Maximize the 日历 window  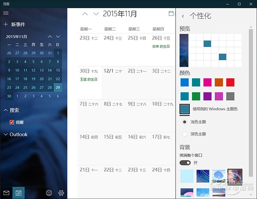239,4
